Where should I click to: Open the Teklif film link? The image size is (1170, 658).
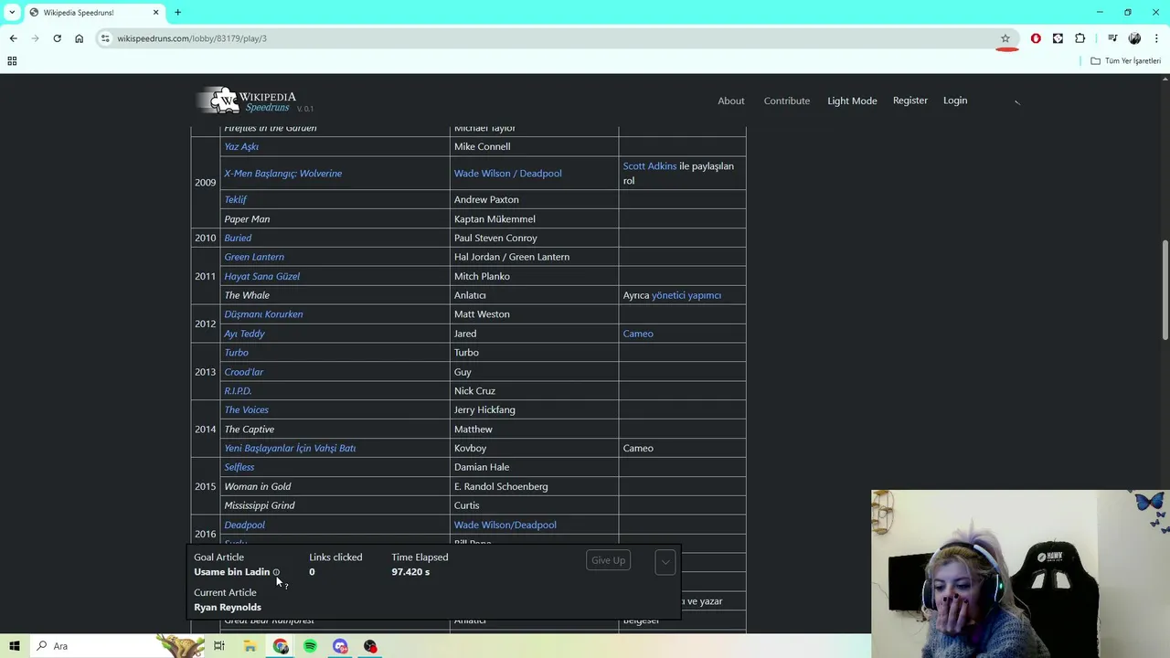point(236,199)
